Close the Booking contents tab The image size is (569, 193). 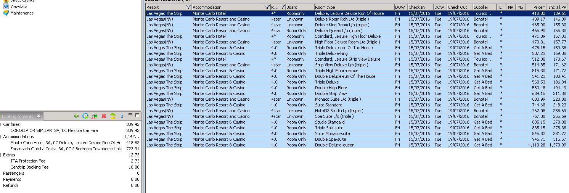39,116
